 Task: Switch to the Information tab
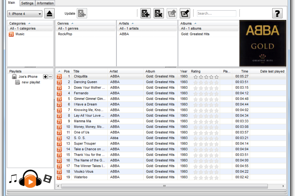pyautogui.click(x=45, y=3)
